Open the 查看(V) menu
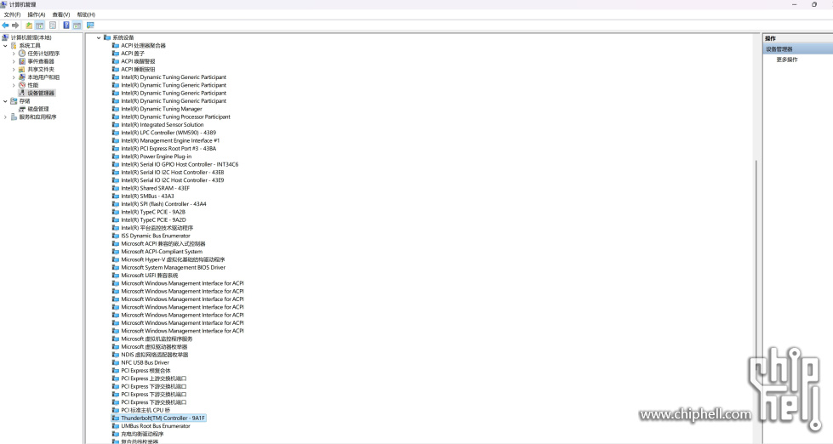 coord(61,14)
